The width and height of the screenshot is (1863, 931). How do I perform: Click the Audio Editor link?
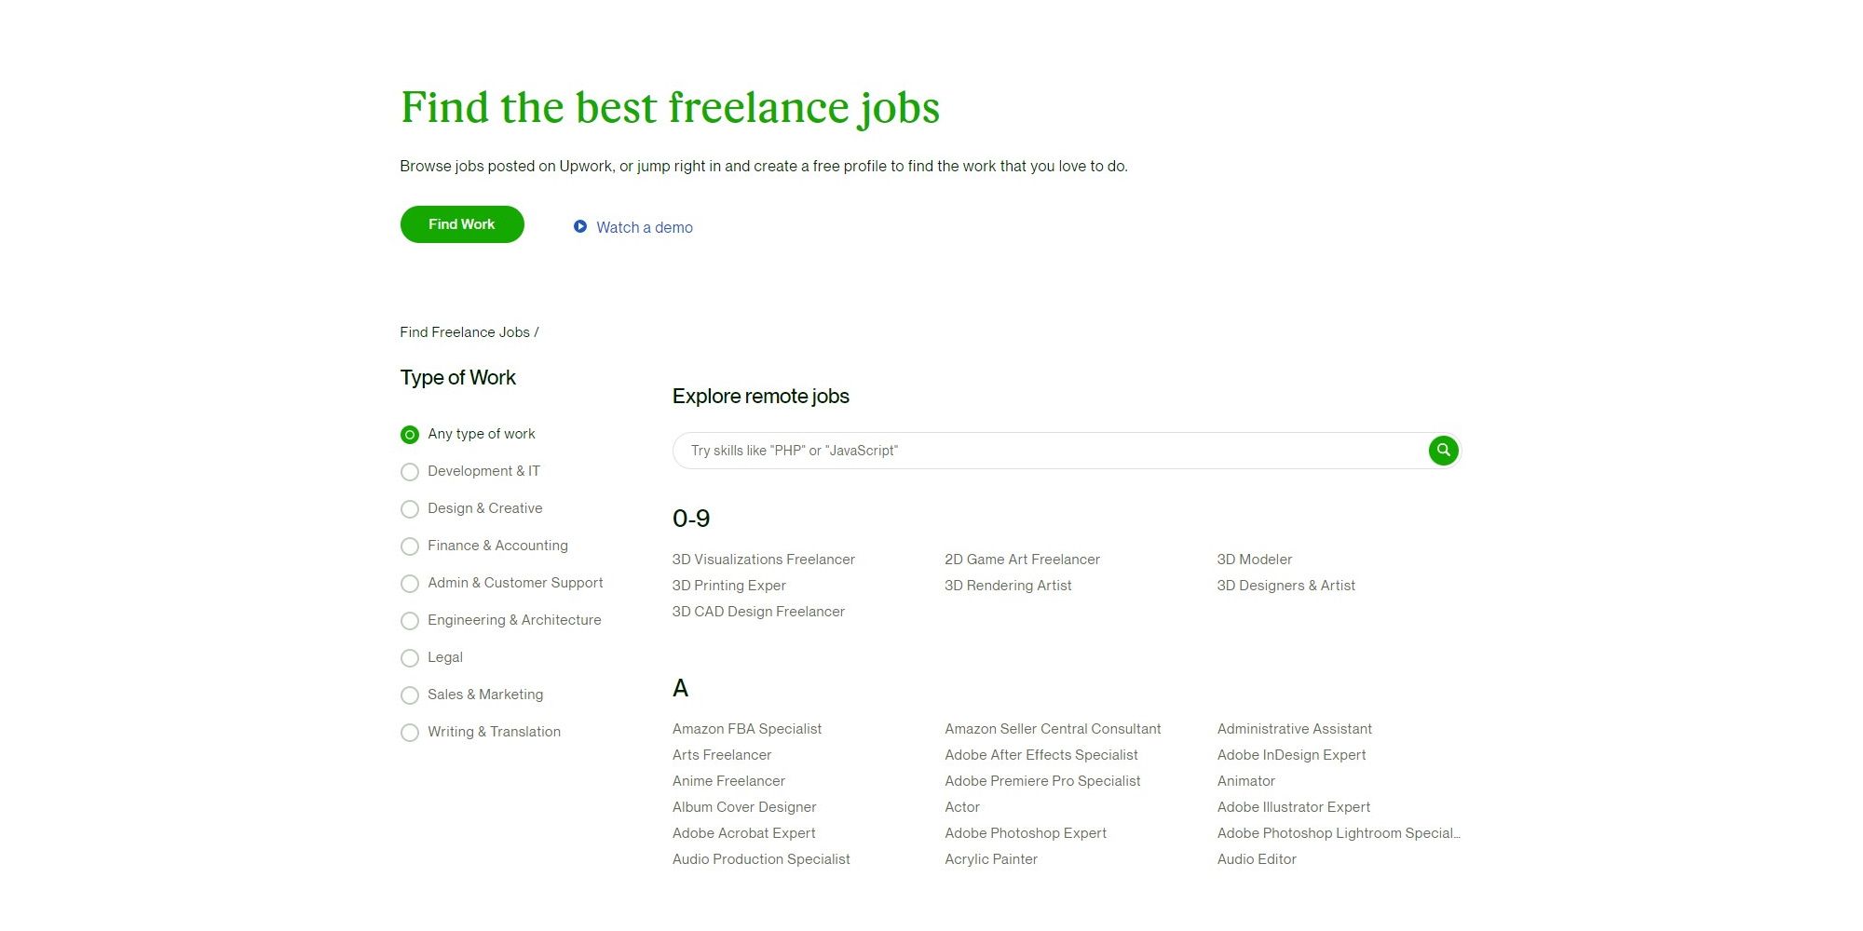click(1256, 859)
